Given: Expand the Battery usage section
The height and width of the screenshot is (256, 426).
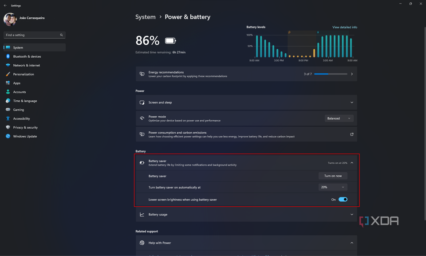Looking at the screenshot, I should (x=352, y=214).
